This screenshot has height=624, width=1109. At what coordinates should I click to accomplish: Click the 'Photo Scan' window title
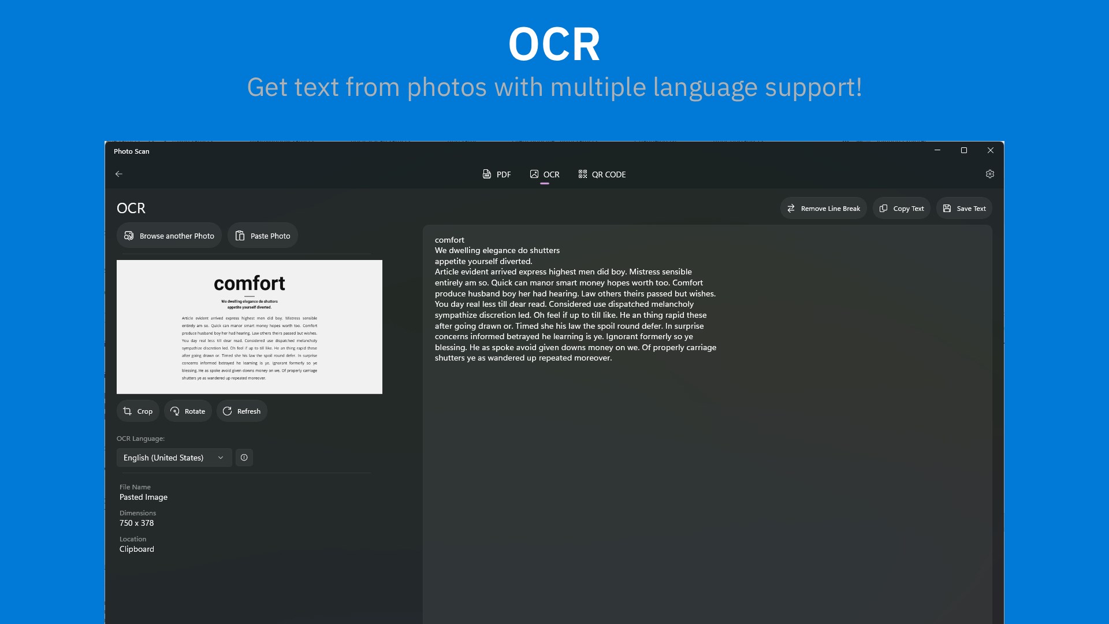tap(132, 151)
